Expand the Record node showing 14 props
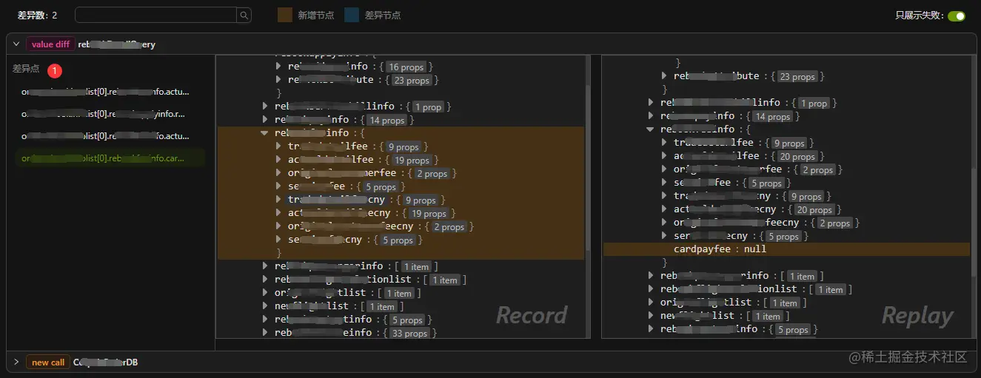This screenshot has width=981, height=378. point(265,120)
